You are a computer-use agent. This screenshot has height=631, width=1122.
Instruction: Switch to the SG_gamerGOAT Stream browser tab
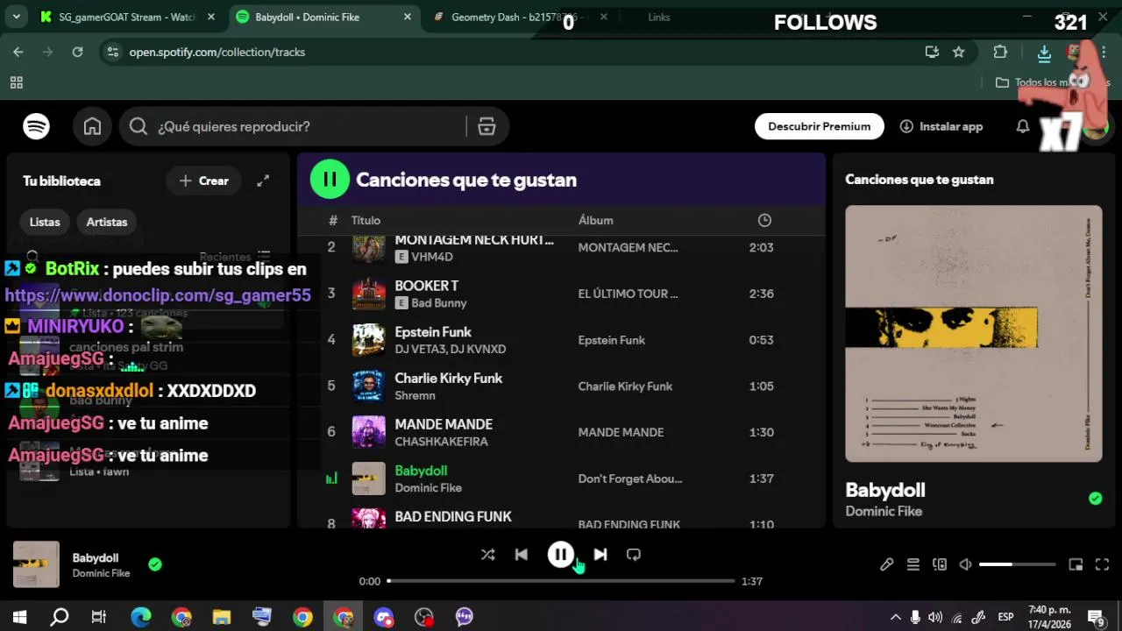[129, 17]
